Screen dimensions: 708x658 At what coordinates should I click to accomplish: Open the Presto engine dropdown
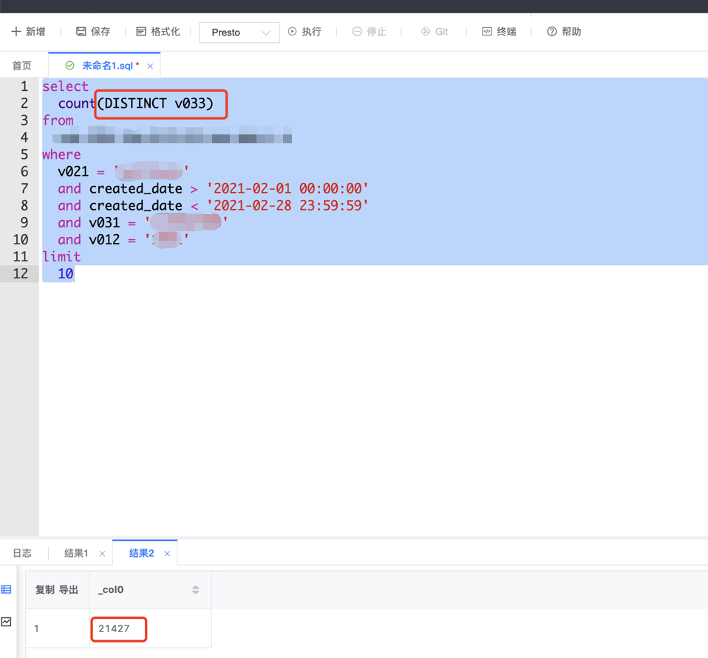click(x=239, y=32)
